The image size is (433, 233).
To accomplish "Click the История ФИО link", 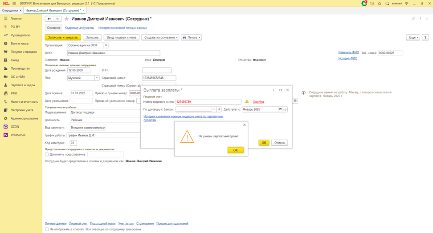I will [x=347, y=58].
